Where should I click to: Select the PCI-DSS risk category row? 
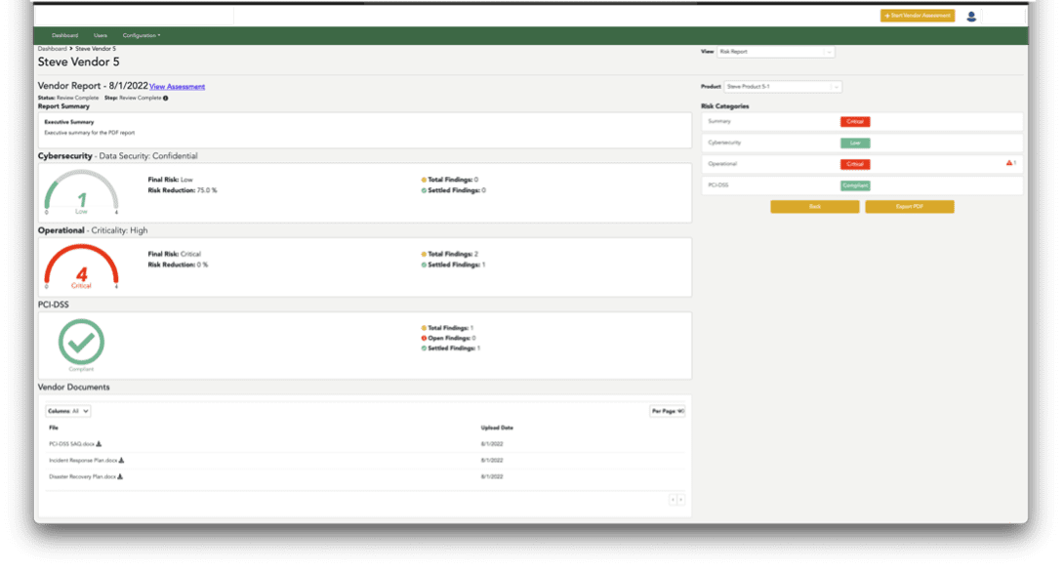coord(862,185)
